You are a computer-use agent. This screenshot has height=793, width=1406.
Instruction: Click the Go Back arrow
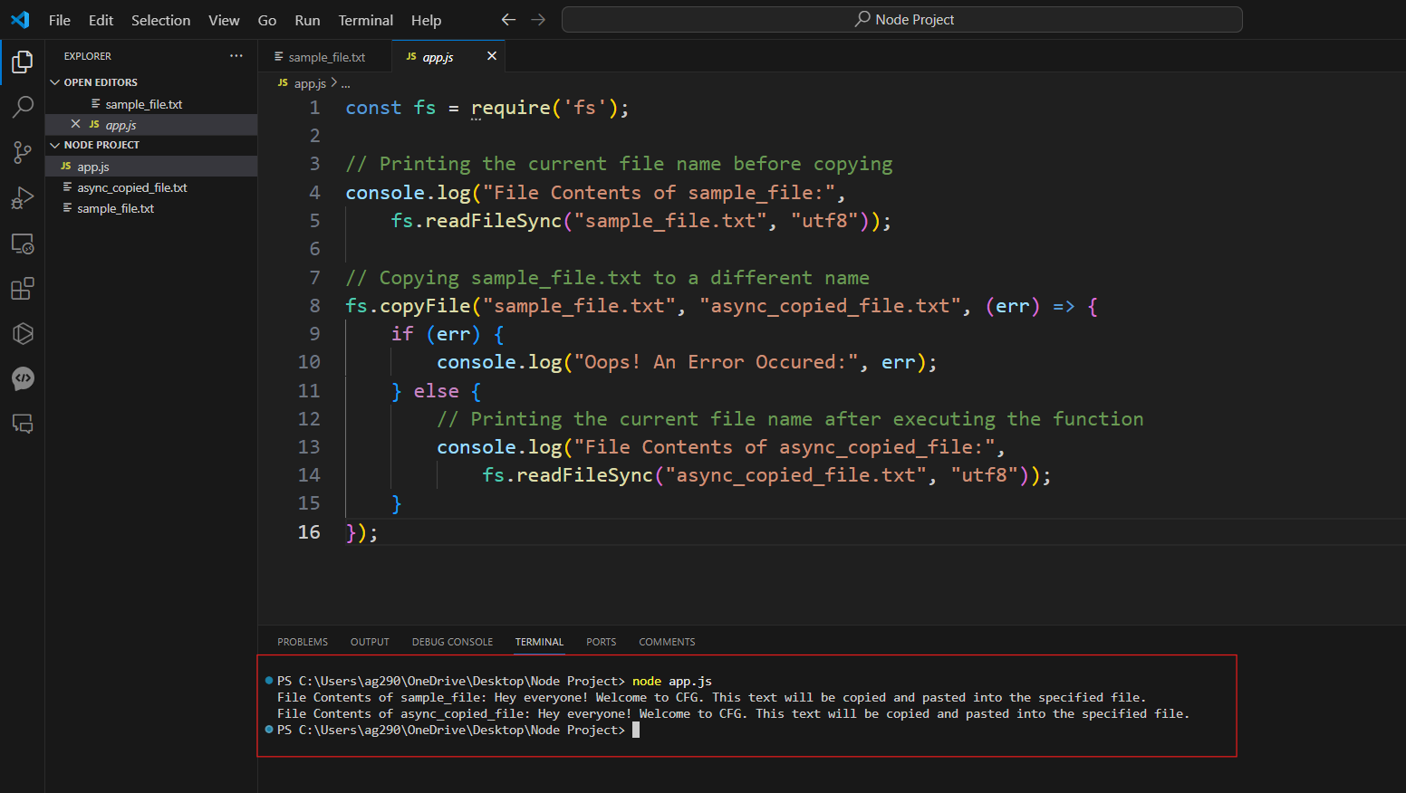[508, 20]
